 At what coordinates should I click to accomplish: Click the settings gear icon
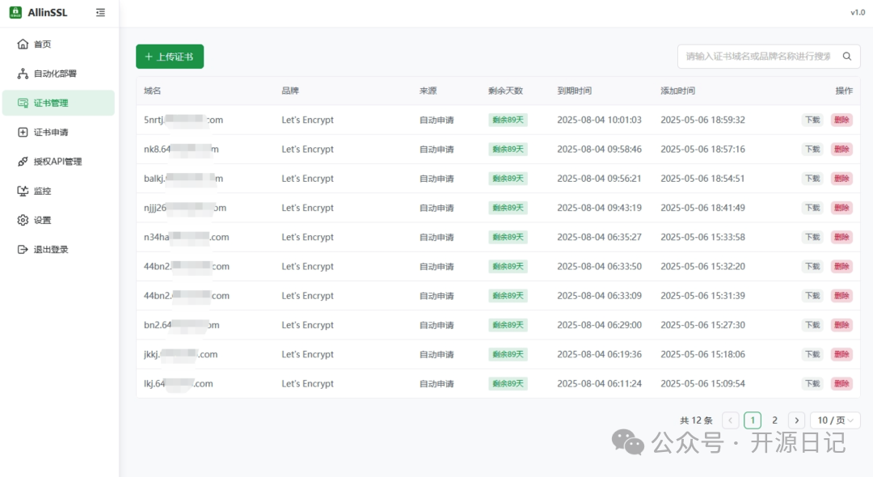[23, 220]
